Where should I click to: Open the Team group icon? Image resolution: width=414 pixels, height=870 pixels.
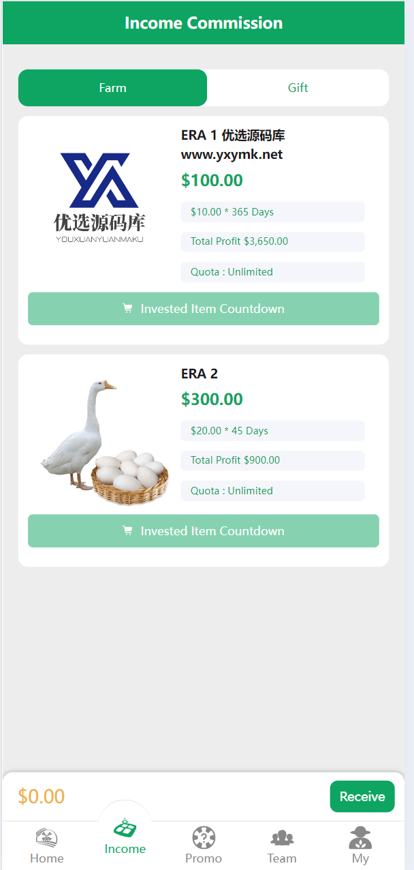pyautogui.click(x=282, y=838)
